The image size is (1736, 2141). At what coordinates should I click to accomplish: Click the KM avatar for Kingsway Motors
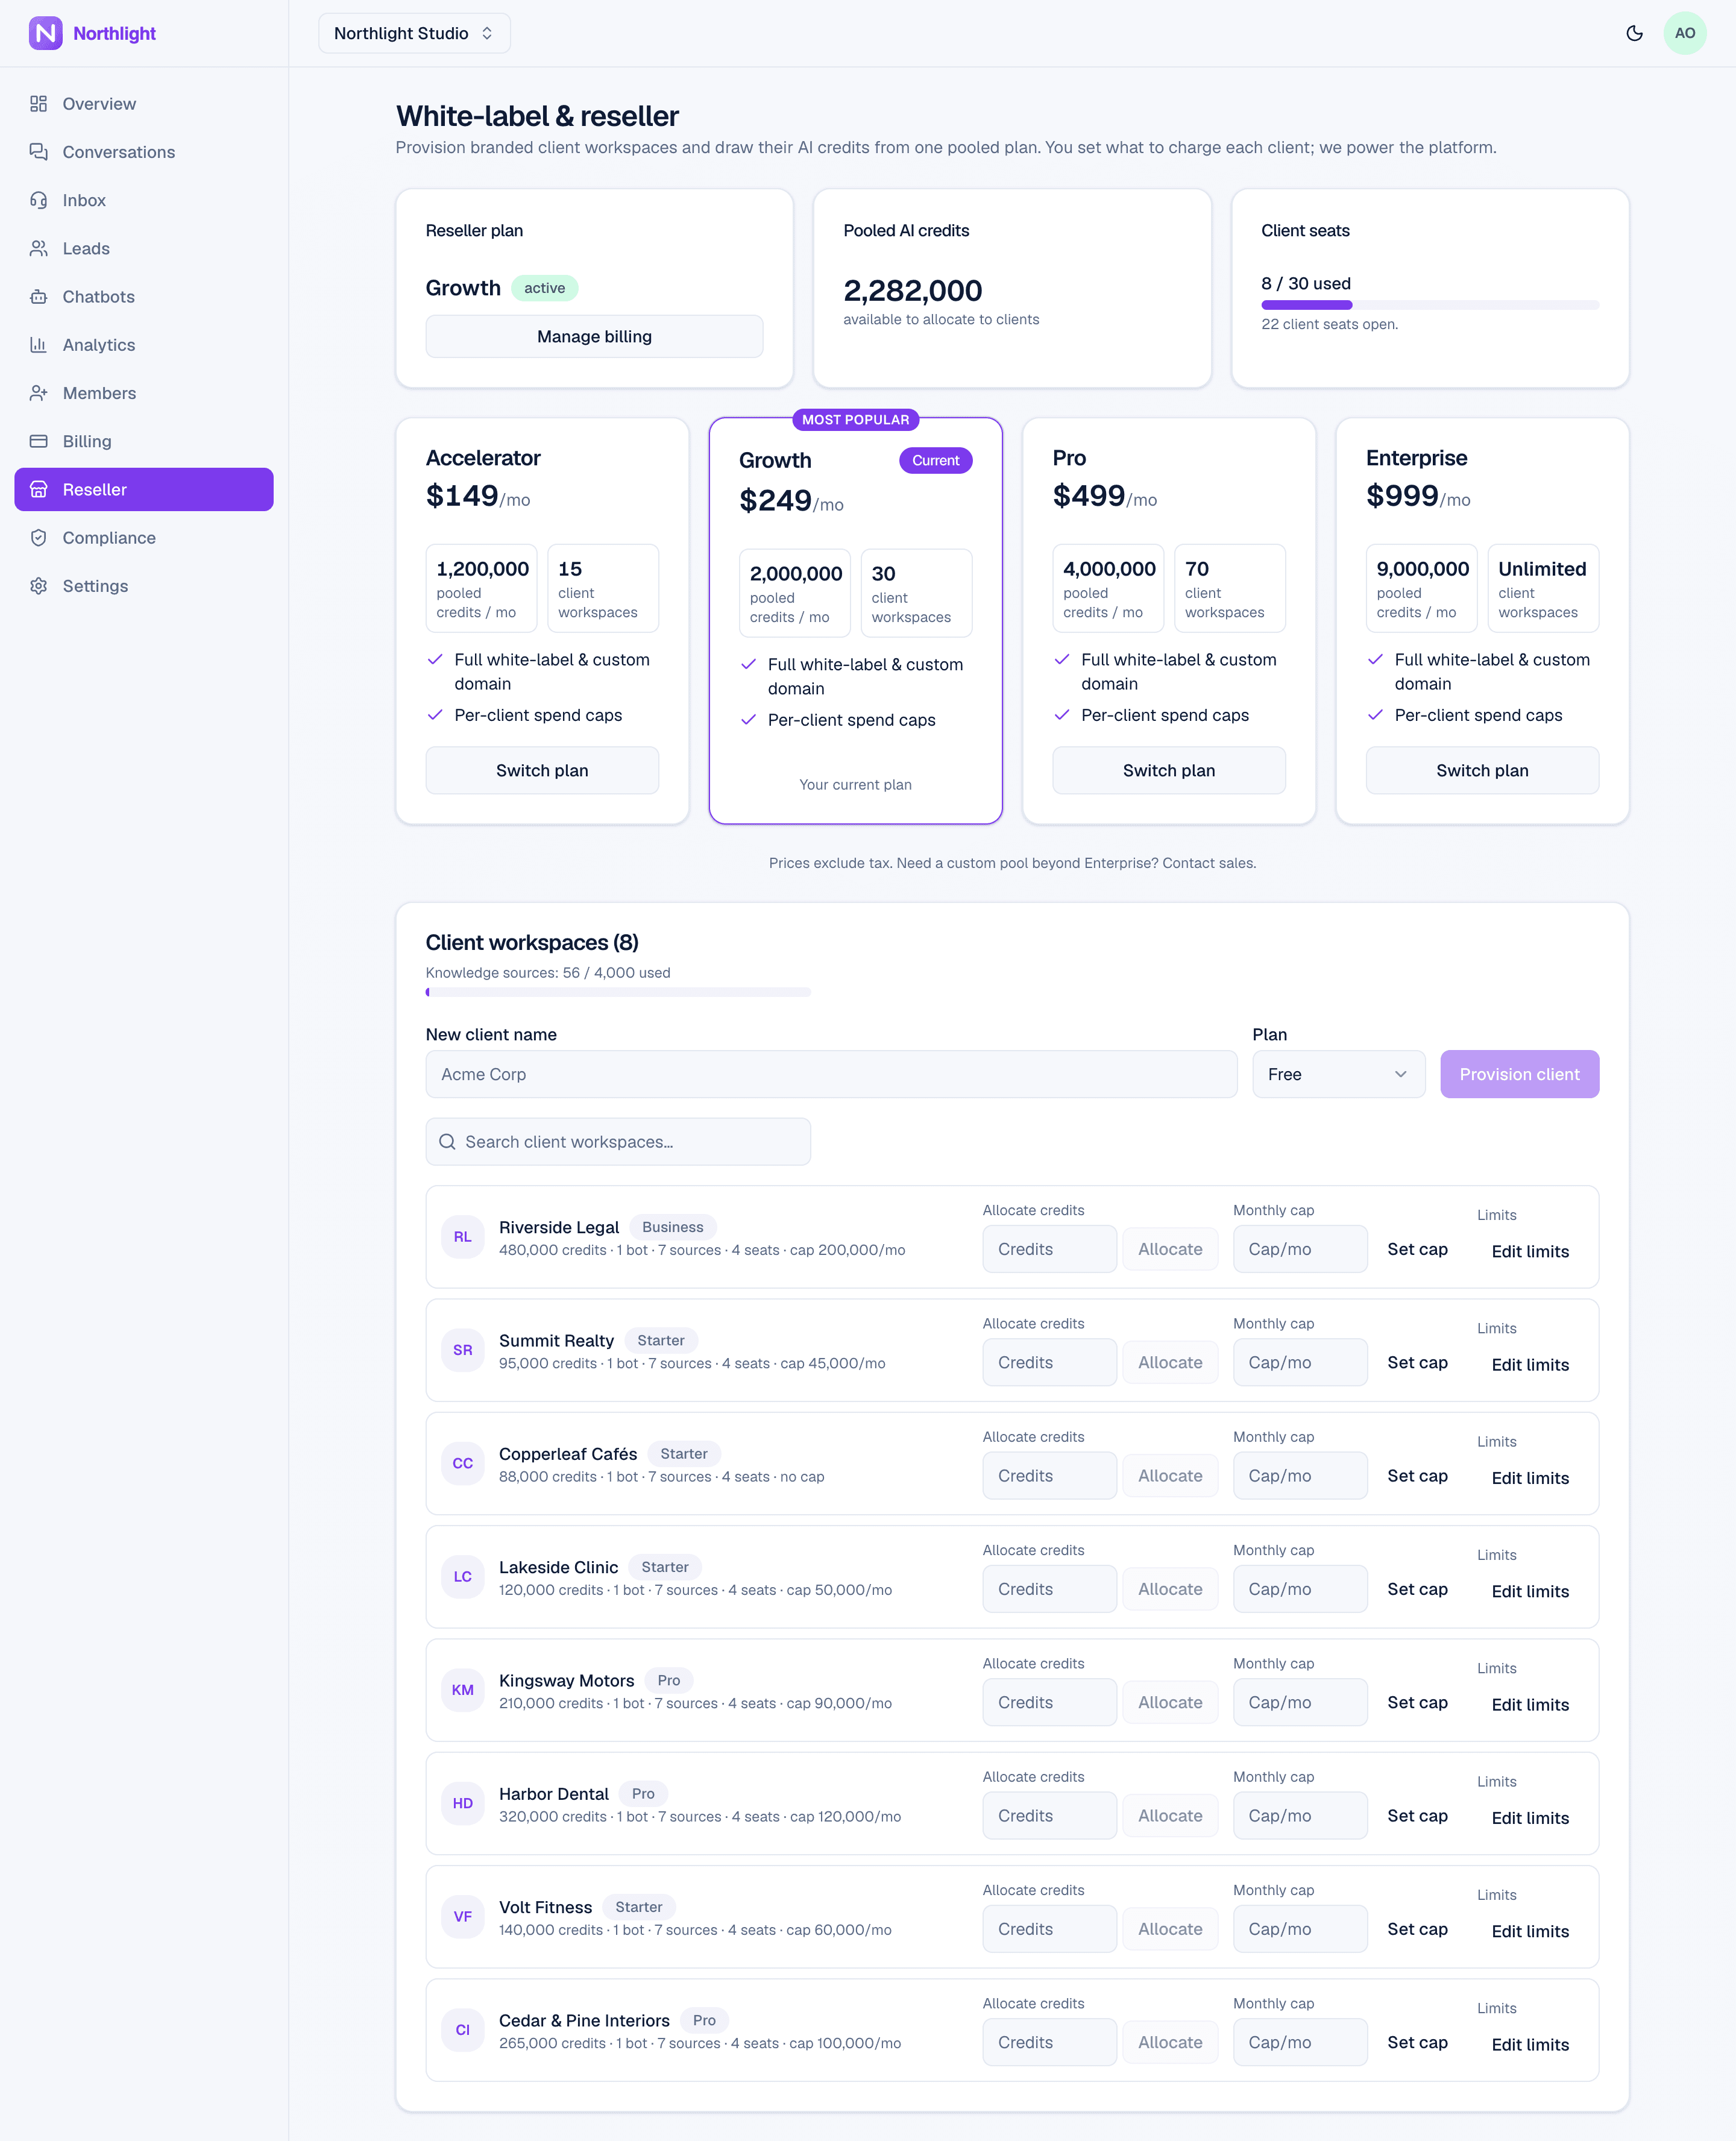pos(462,1690)
